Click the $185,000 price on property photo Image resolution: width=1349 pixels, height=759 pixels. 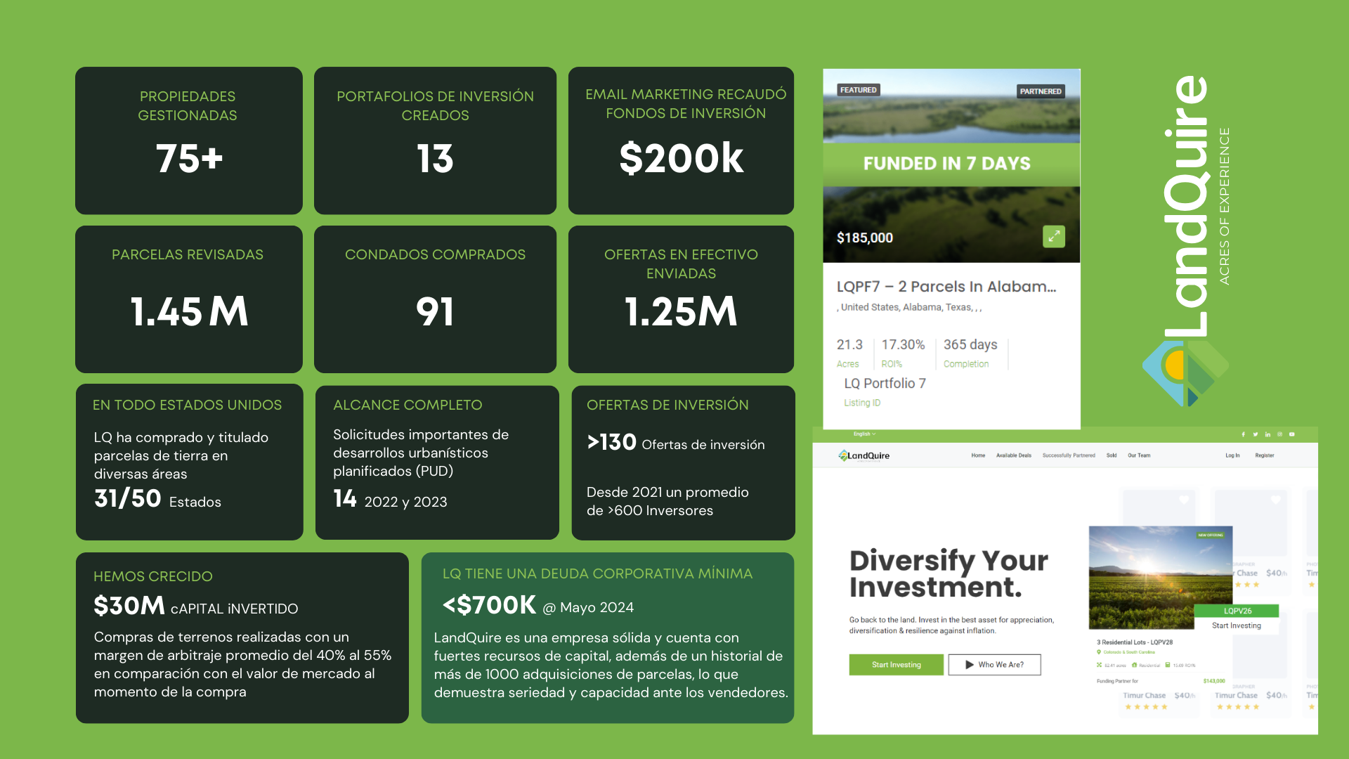coord(865,238)
